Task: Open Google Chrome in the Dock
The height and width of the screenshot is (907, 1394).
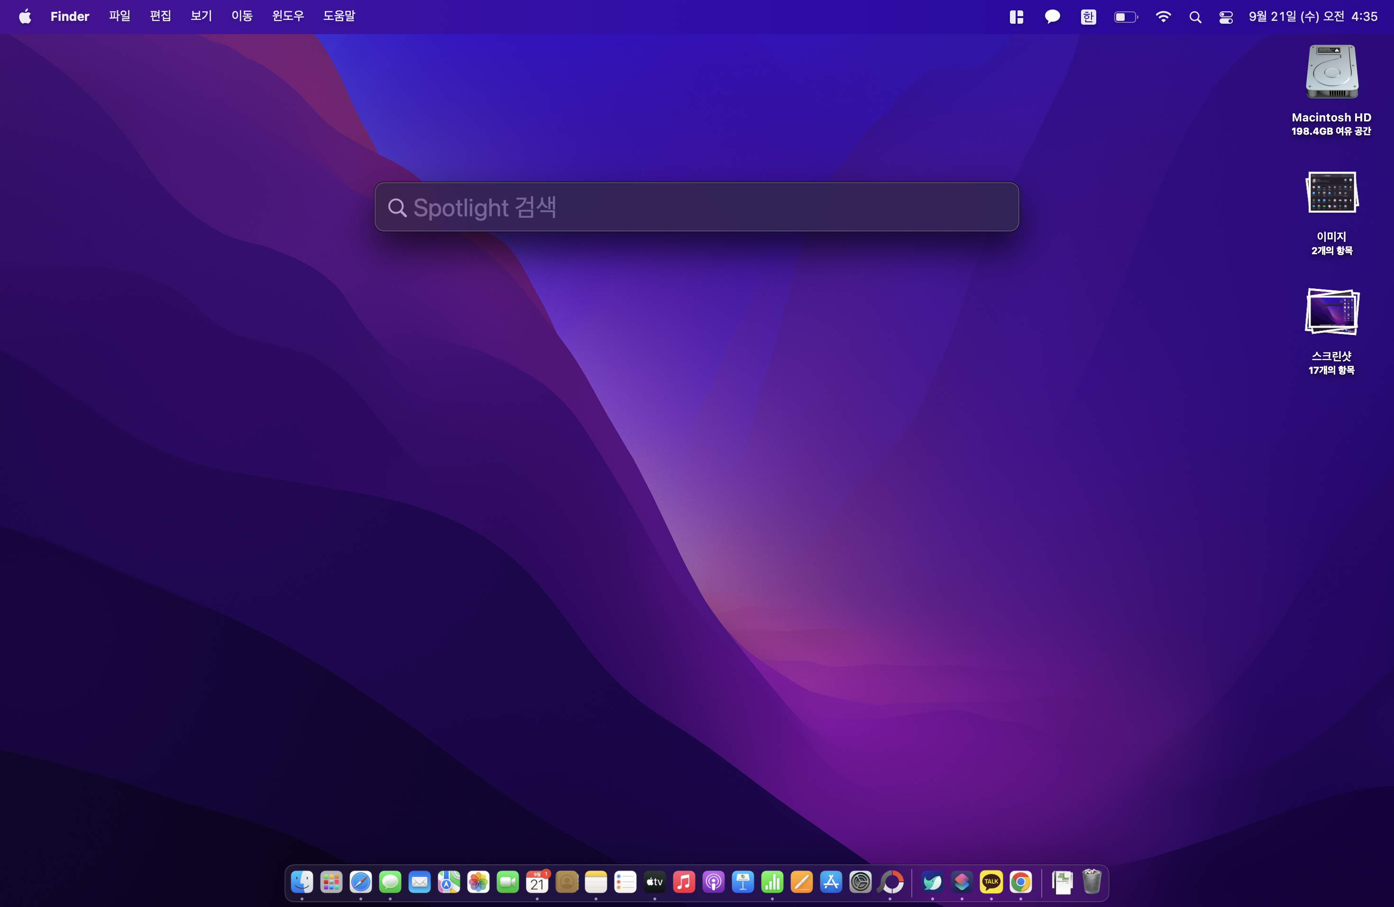Action: click(1020, 882)
